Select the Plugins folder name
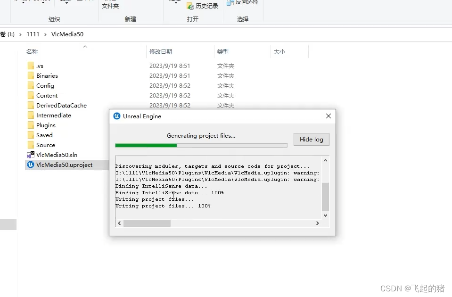This screenshot has height=297, width=452. click(x=46, y=125)
